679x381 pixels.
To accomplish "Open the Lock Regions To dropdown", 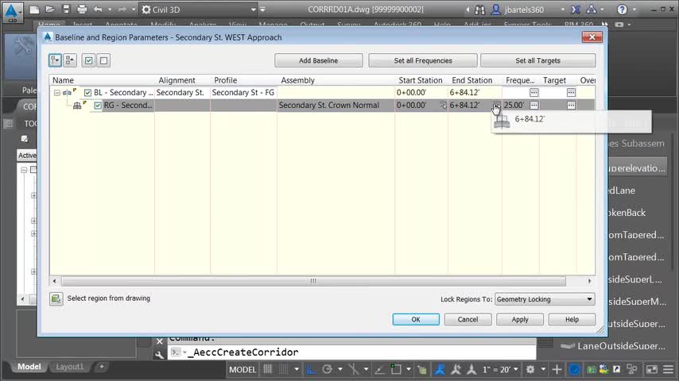I will click(545, 299).
